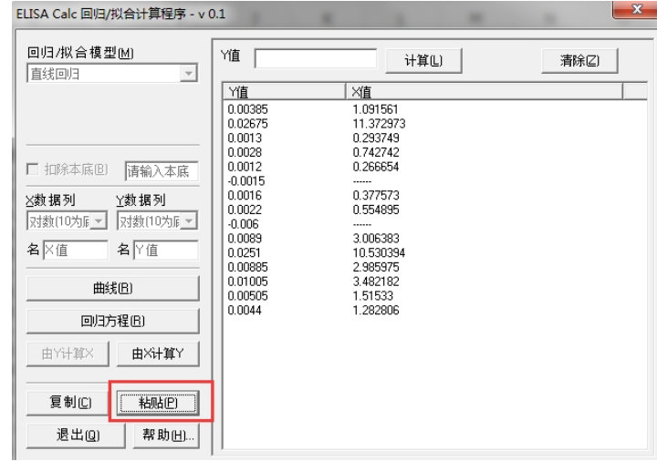
Task: Click the 由Y计算X button
Action: 68,353
